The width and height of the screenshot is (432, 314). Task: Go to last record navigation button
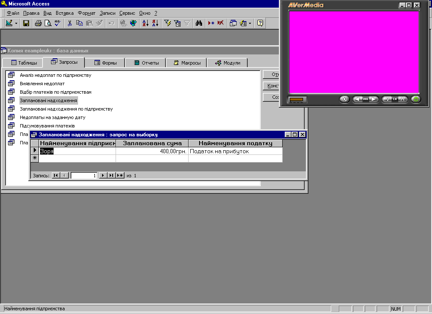tap(111, 175)
